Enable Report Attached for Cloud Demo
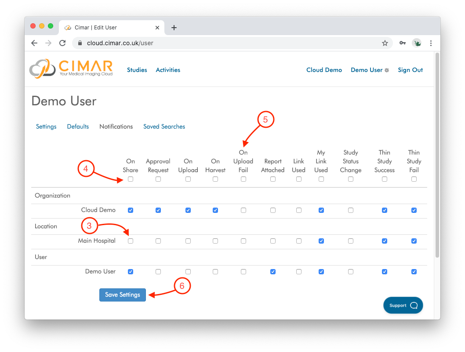This screenshot has width=465, height=352. click(x=273, y=210)
